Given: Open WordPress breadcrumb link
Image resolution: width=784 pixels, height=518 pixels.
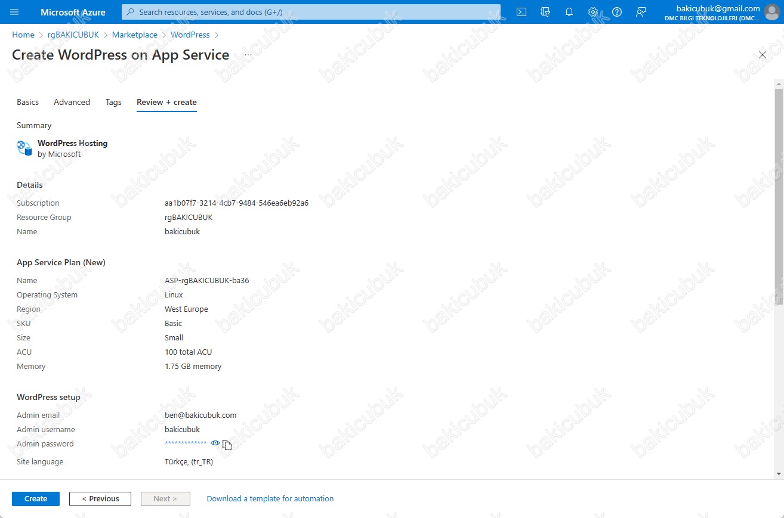Looking at the screenshot, I should 190,35.
